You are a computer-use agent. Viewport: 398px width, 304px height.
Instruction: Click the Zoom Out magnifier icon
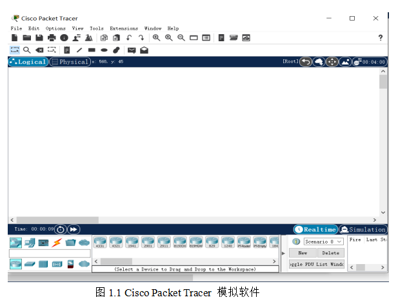click(x=181, y=38)
